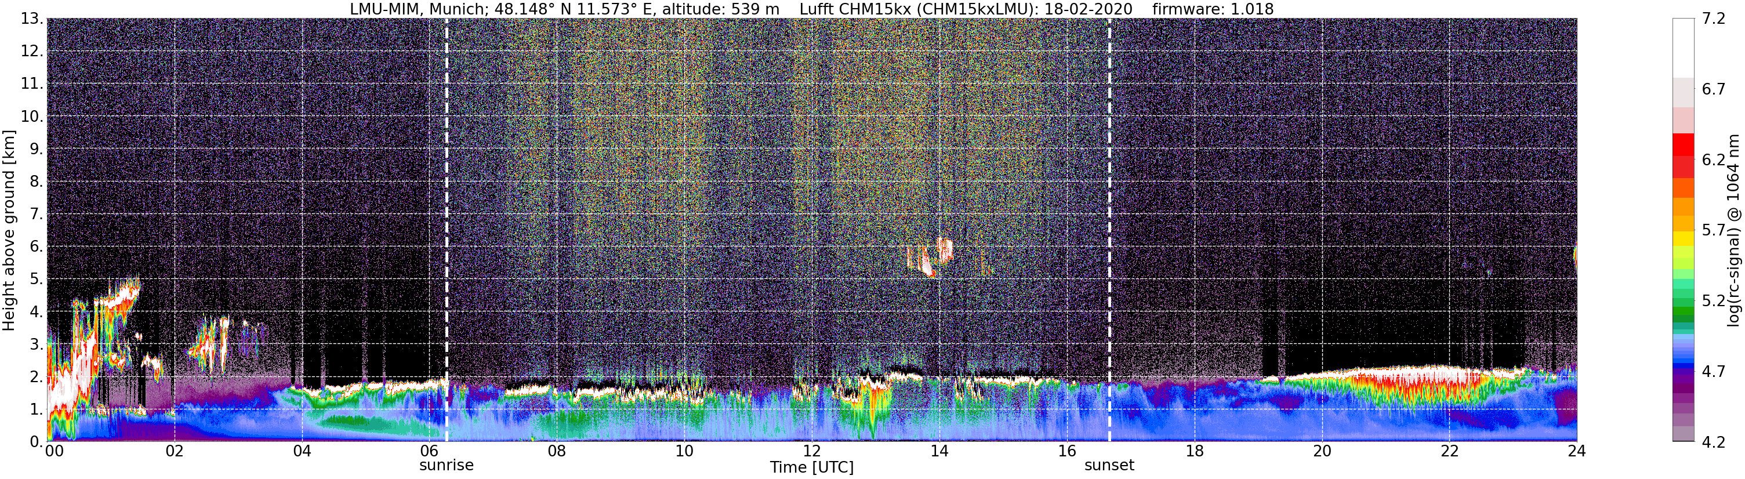Click the colorbar value '5.7'
The width and height of the screenshot is (1745, 479).
tap(1713, 230)
